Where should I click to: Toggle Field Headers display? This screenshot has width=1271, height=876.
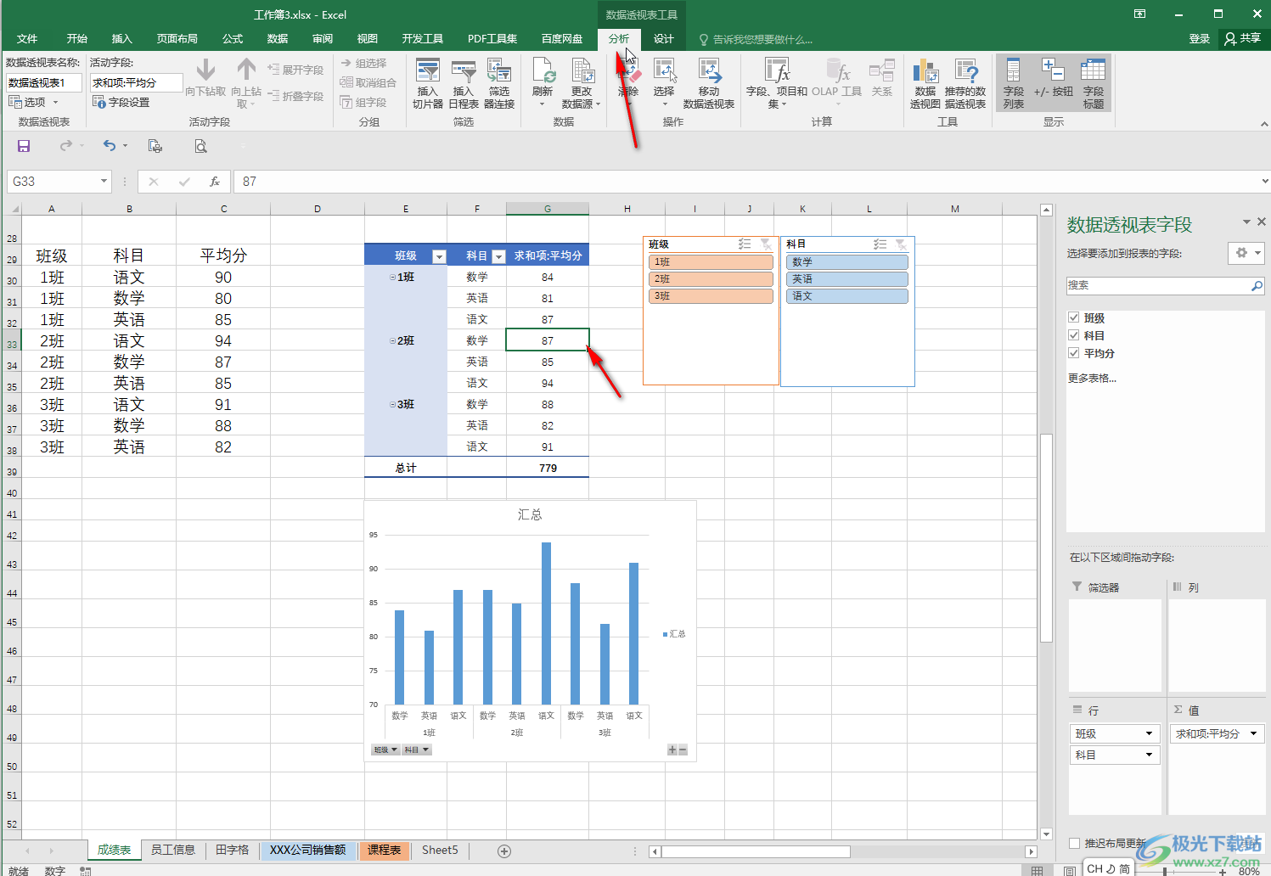[x=1094, y=83]
